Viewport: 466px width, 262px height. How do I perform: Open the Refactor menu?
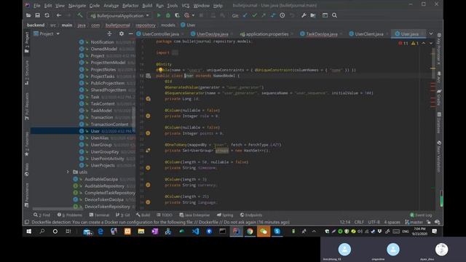(x=130, y=5)
